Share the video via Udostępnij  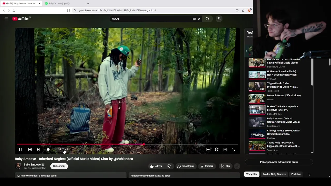coord(186,166)
